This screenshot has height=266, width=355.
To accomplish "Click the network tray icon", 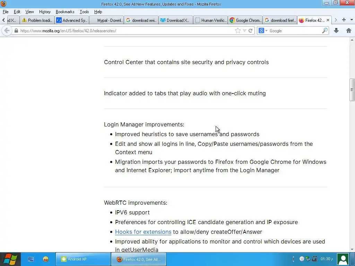I will tap(314, 258).
